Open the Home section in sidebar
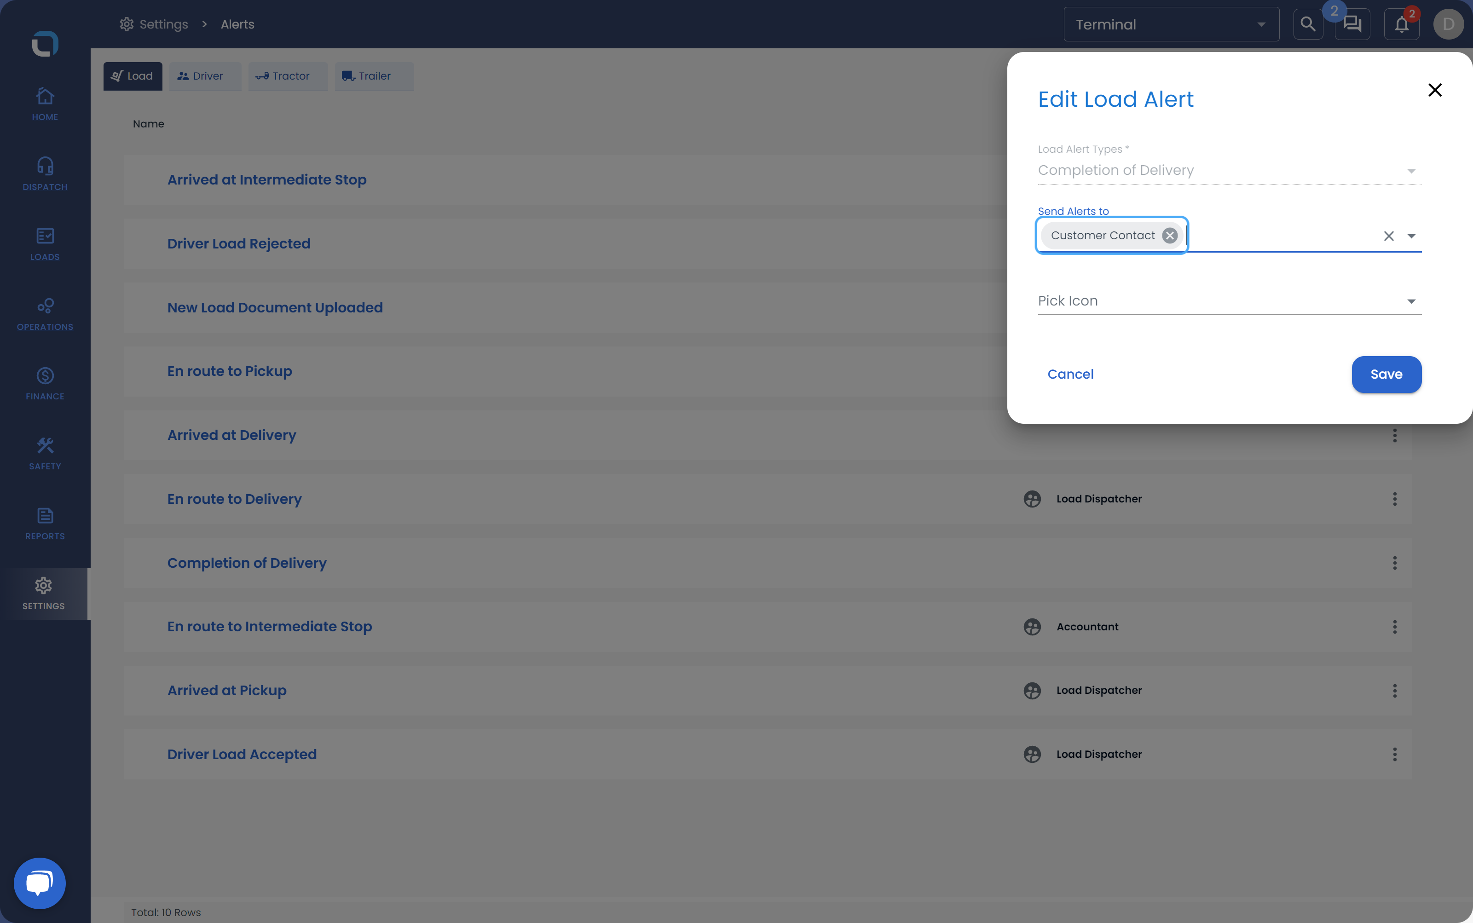 [45, 104]
